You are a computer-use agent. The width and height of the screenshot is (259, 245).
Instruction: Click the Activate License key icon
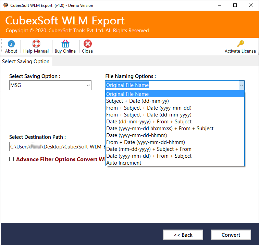tap(240, 44)
